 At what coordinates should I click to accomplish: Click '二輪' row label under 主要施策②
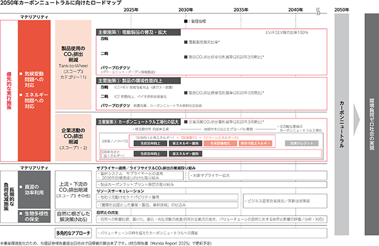point(105,96)
